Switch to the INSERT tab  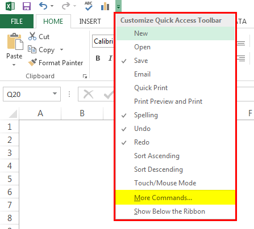(90, 22)
